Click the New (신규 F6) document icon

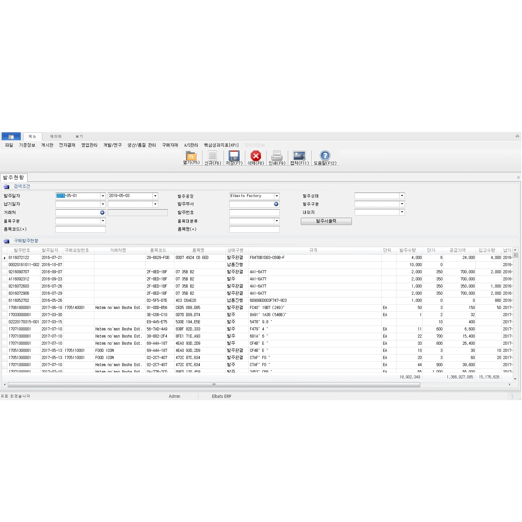point(212,156)
